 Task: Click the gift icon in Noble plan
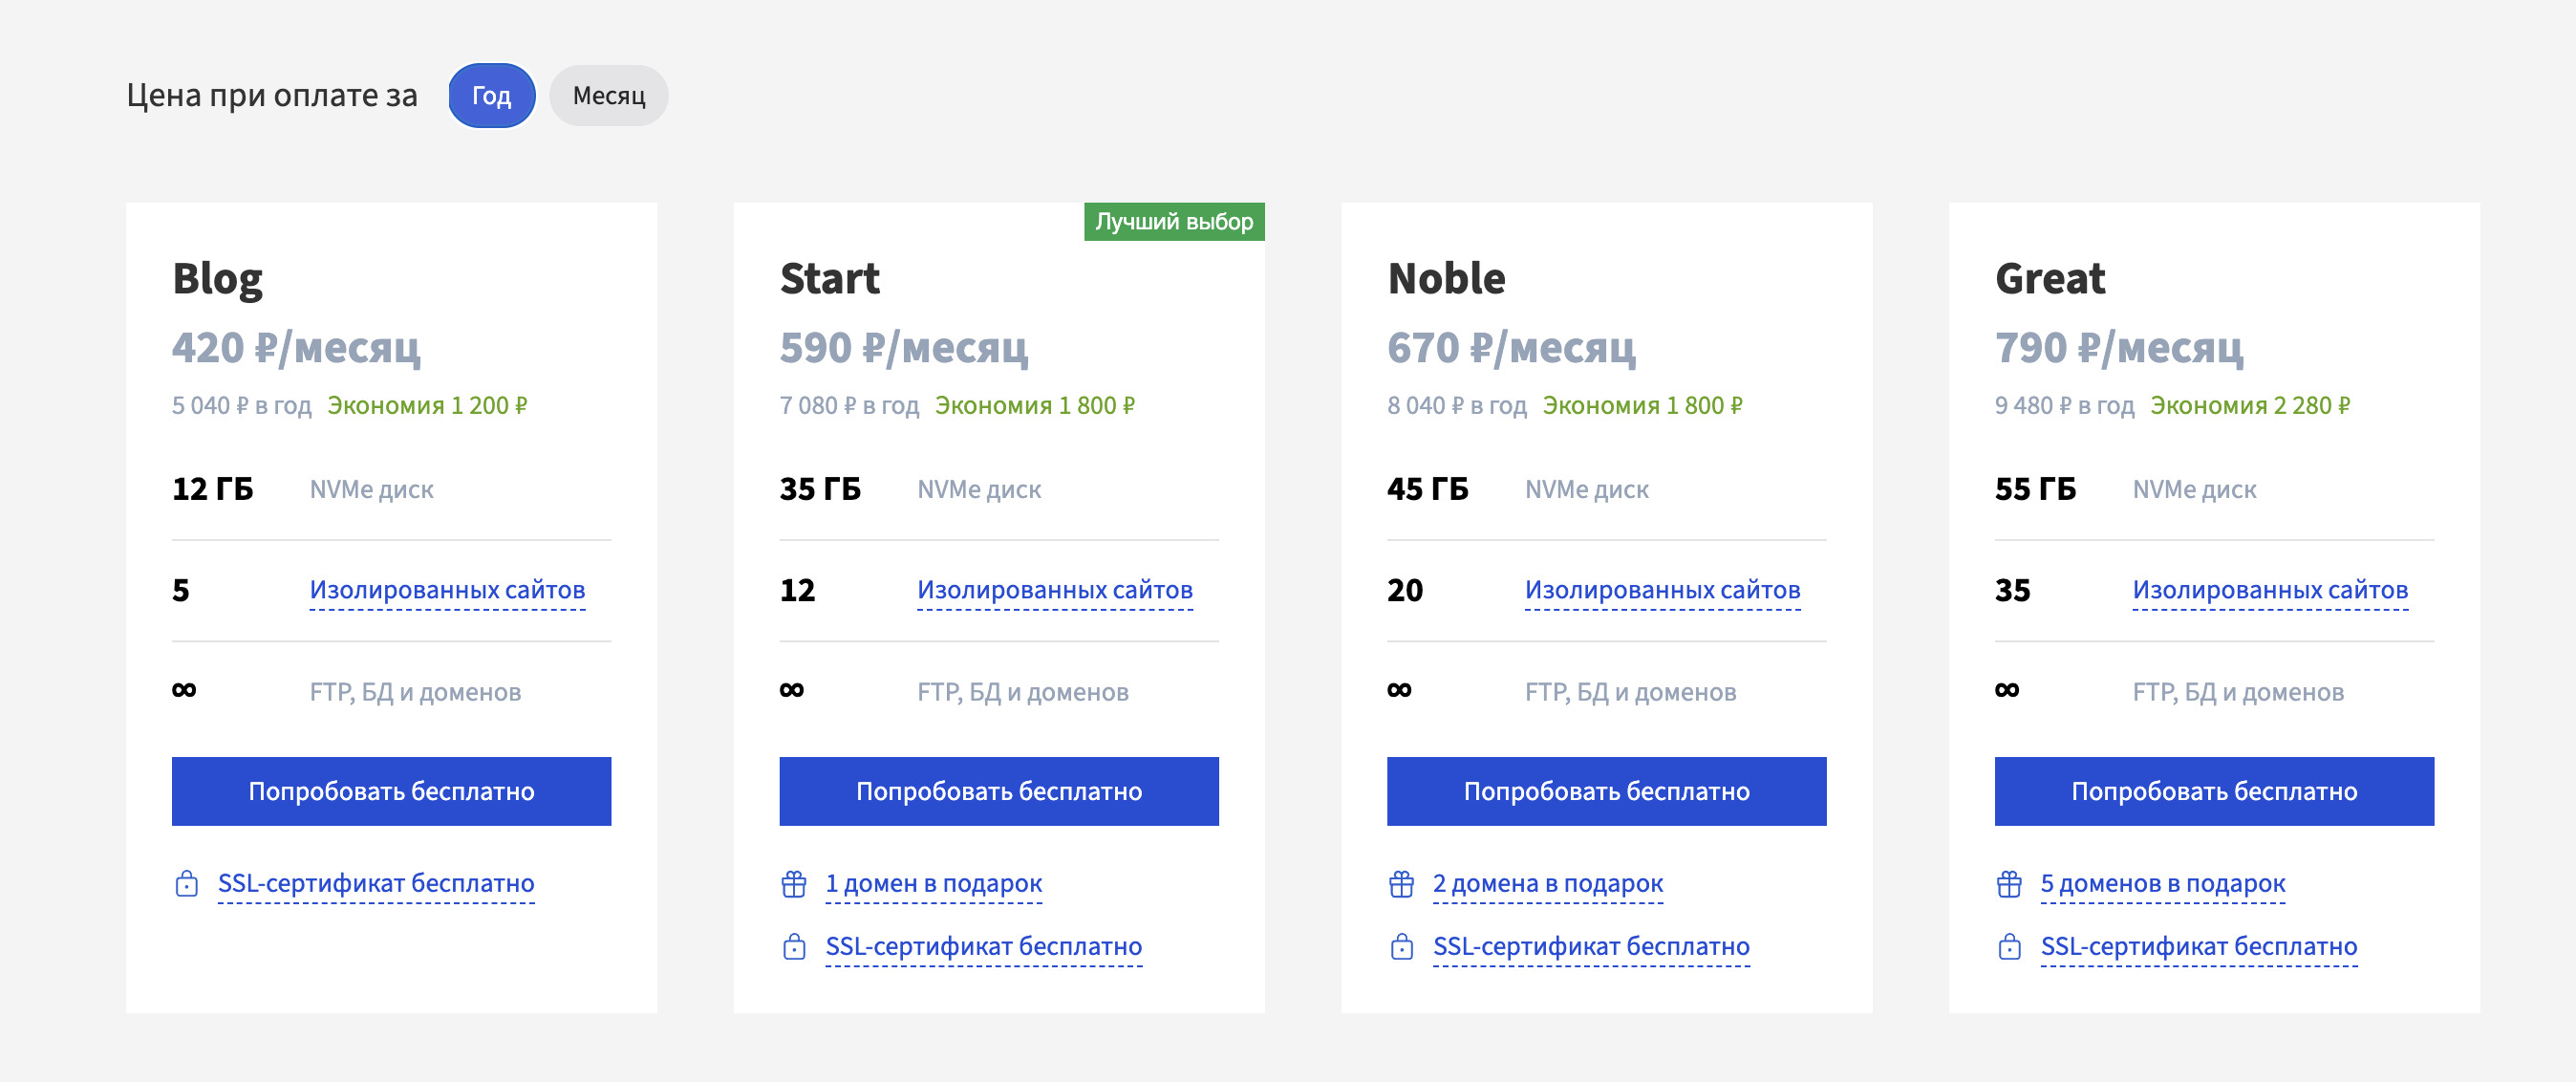point(1402,884)
